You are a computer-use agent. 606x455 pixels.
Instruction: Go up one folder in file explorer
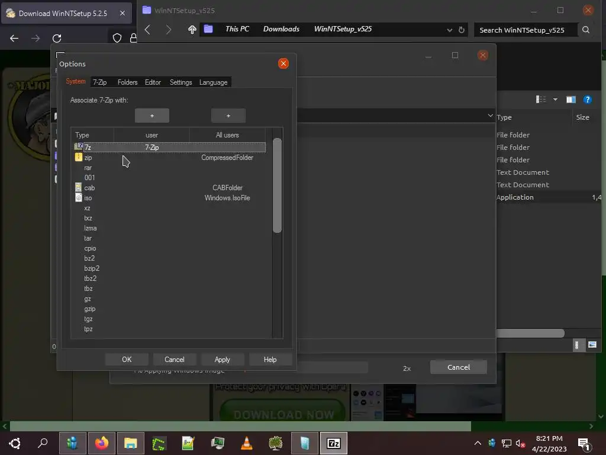pyautogui.click(x=192, y=30)
